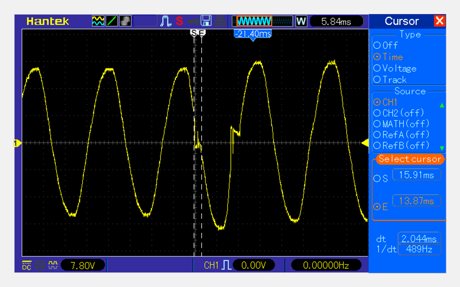The height and width of the screenshot is (287, 460).
Task: Click the green diagonal line icon
Action: [x=112, y=21]
